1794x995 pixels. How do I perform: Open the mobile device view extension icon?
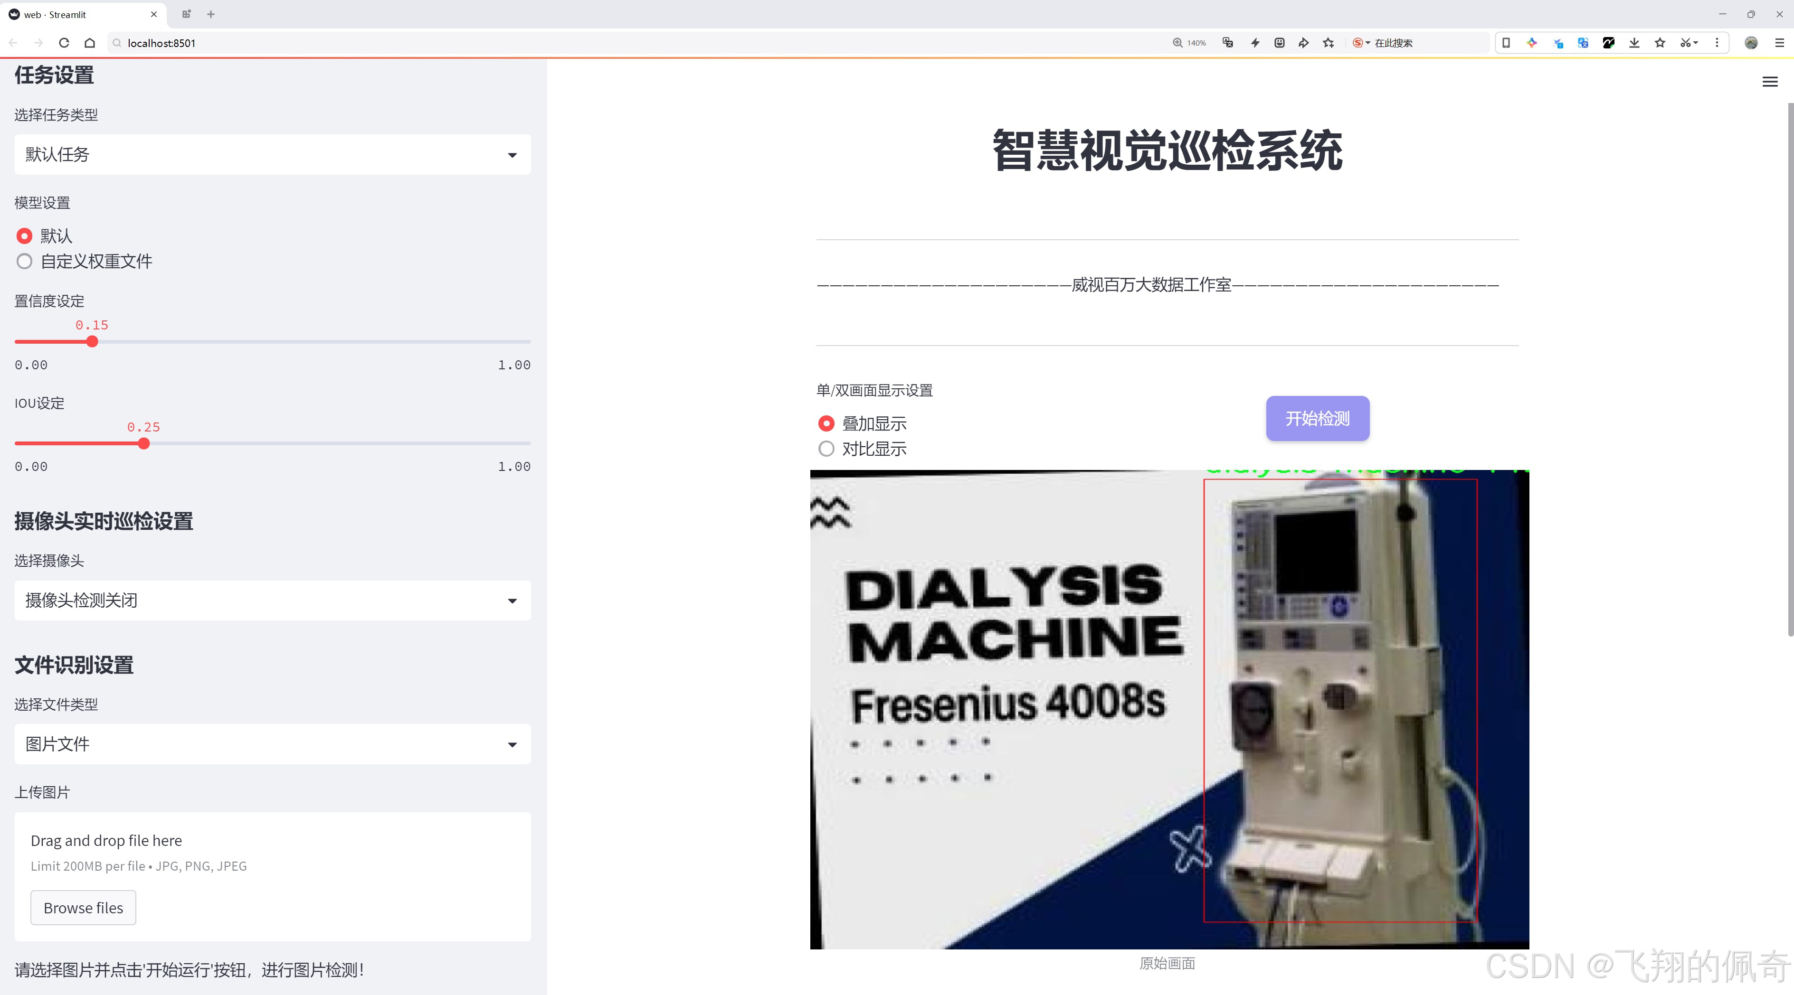point(1506,42)
